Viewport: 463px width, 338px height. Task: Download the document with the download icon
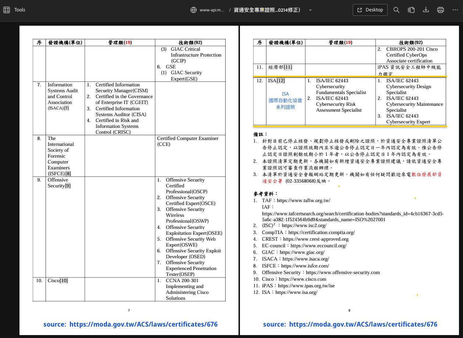tap(426, 10)
